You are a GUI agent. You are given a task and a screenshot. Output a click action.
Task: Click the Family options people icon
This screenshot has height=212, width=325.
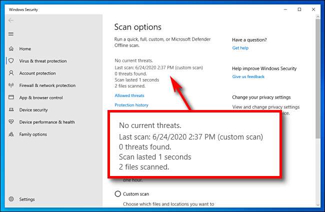(x=11, y=134)
